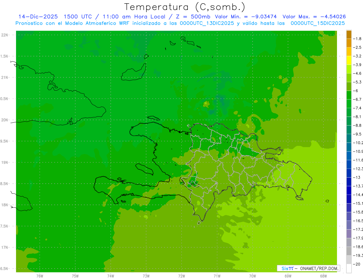Image resolution: width=363 pixels, height=280 pixels.
Task: Click the '76W' longitude label
Action: coord(40,276)
